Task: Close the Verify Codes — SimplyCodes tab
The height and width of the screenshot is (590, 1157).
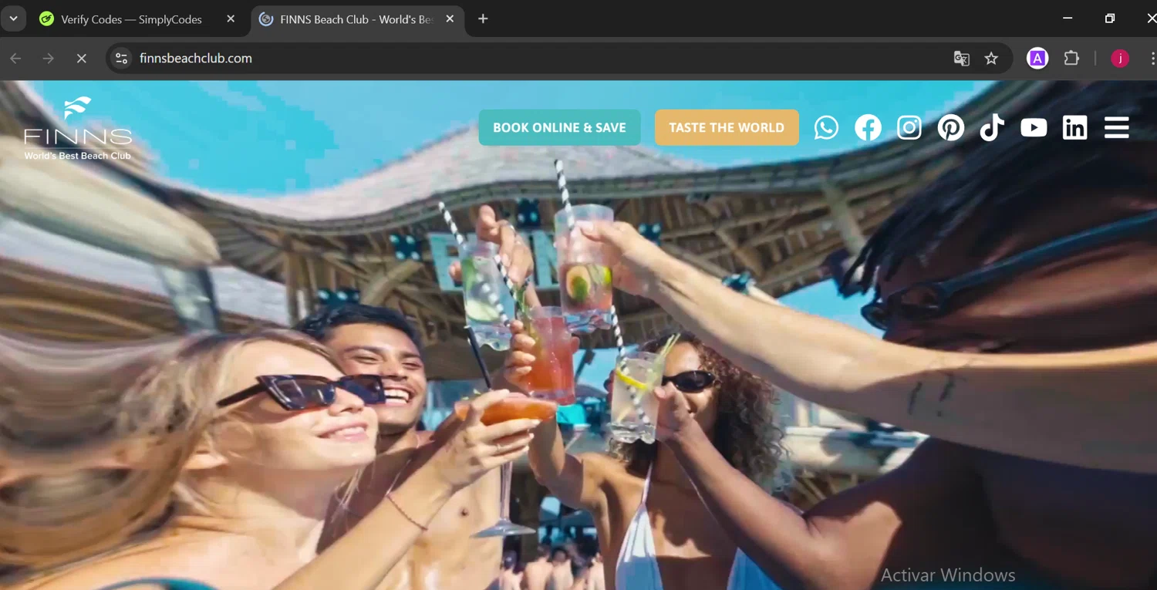Action: [x=231, y=19]
